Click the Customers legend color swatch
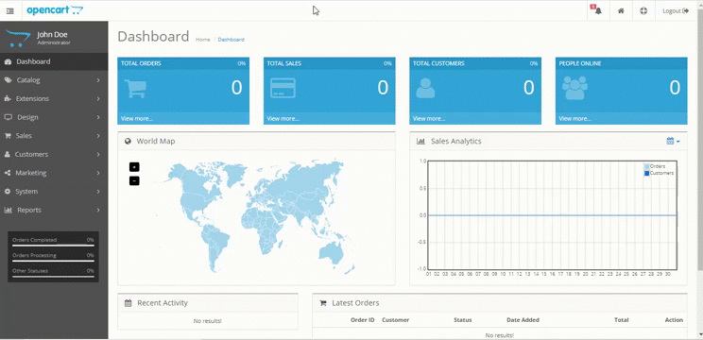The width and height of the screenshot is (703, 340). tap(646, 173)
